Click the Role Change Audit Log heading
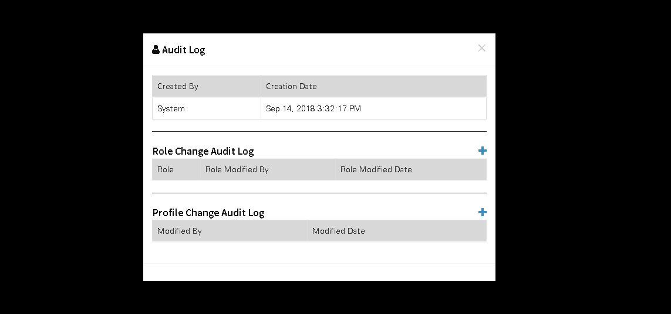671x314 pixels. click(203, 151)
